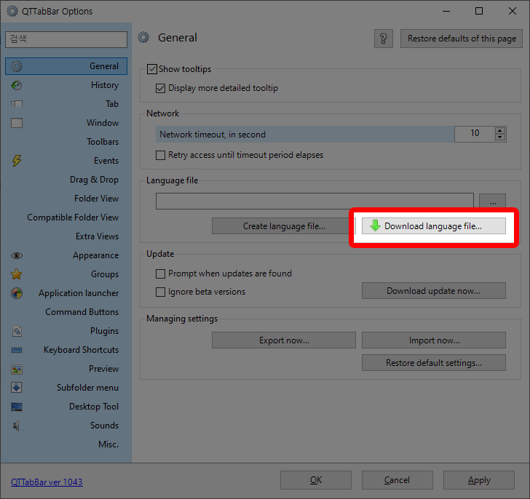Click Restore defaults of this page

[462, 39]
